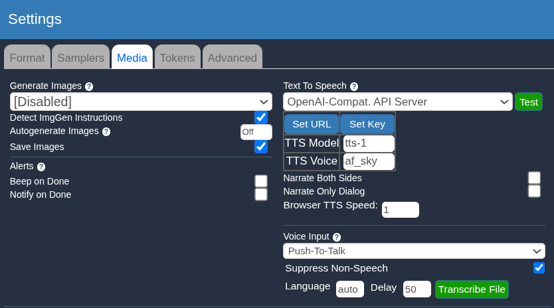Open the Text To Speech provider dropdown
This screenshot has height=308, width=554.
click(398, 102)
